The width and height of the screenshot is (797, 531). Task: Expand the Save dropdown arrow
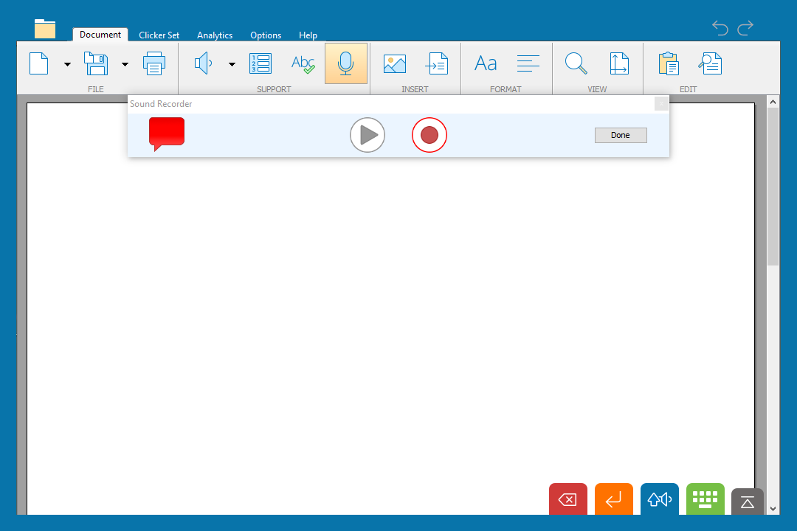[x=125, y=65]
